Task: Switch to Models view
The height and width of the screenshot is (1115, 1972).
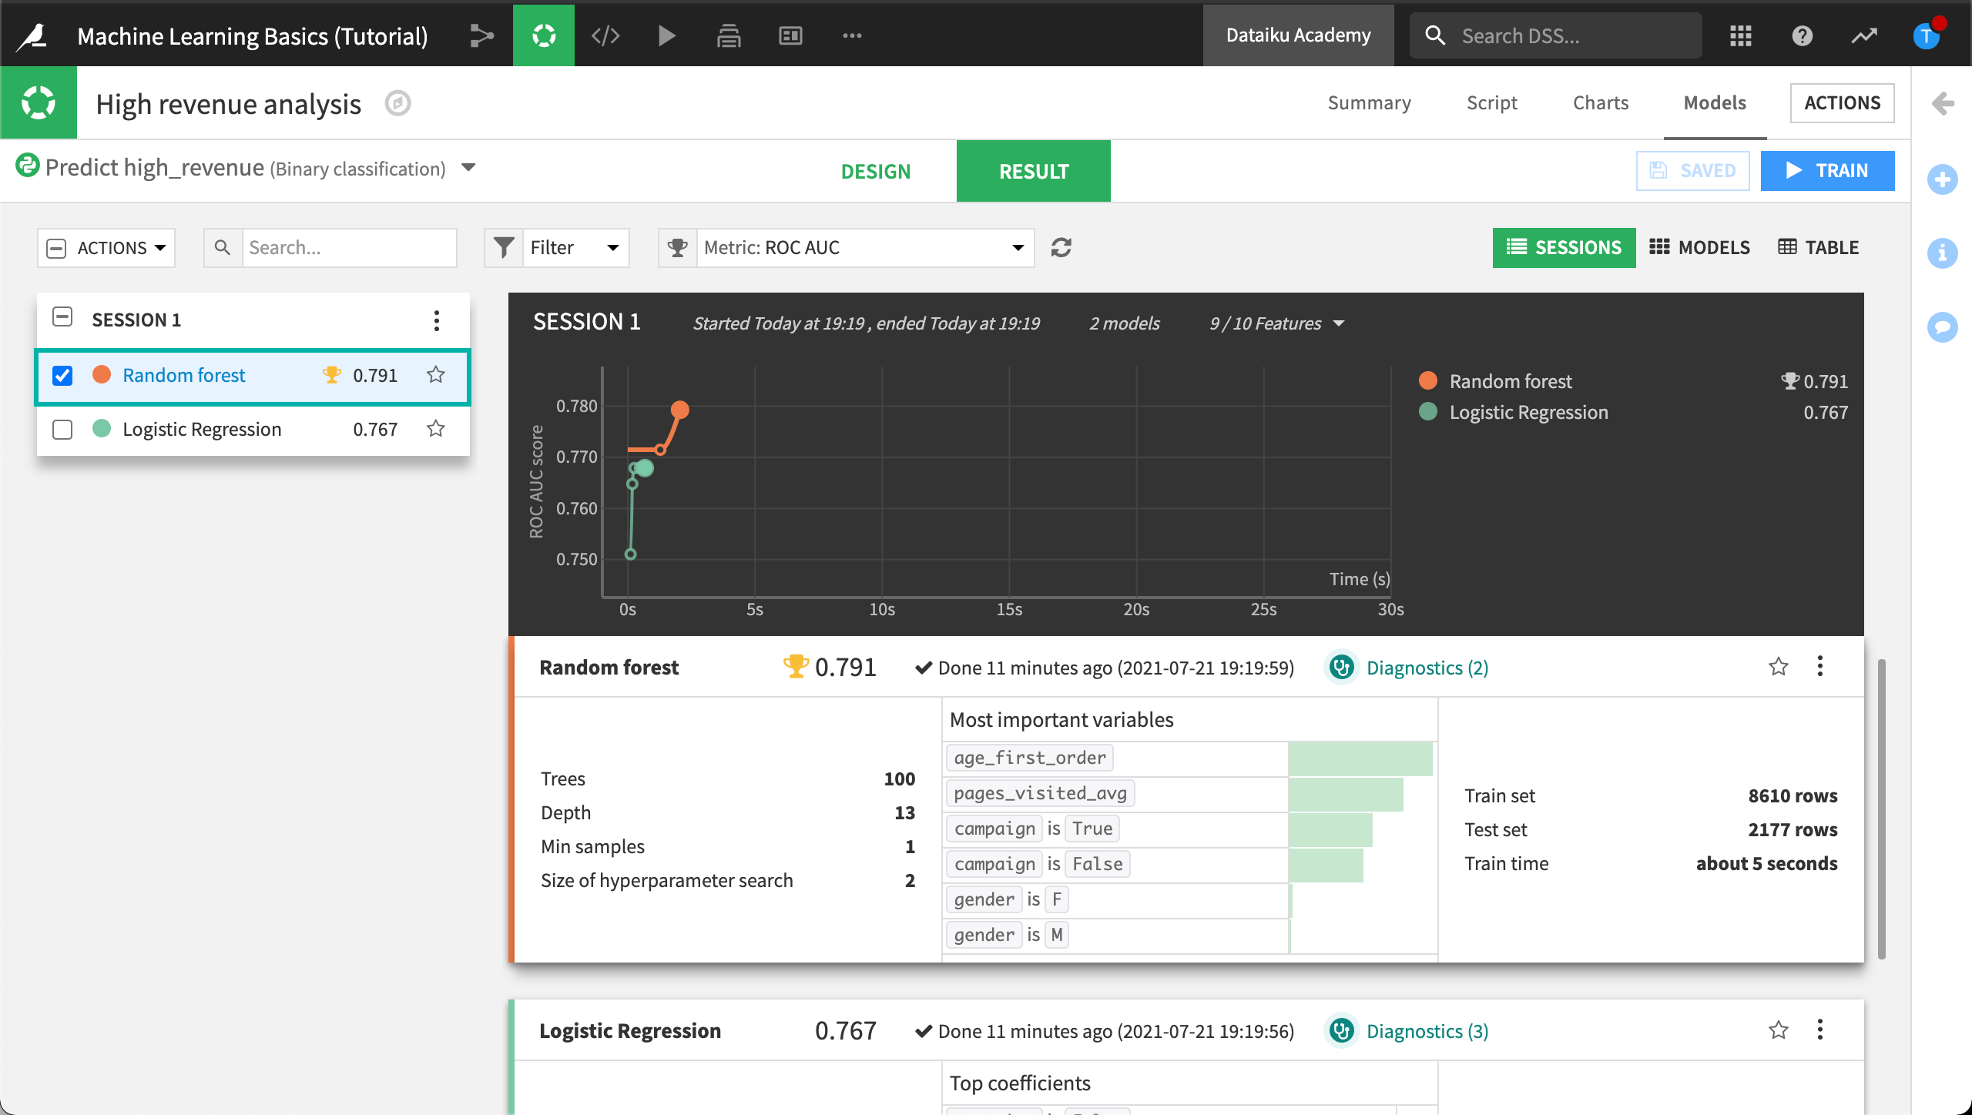Action: pyautogui.click(x=1699, y=247)
